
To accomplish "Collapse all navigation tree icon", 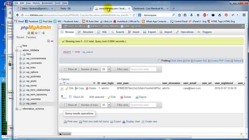I will click(x=48, y=41).
